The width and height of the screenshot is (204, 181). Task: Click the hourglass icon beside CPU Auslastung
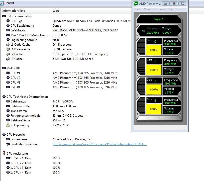coord(4,153)
